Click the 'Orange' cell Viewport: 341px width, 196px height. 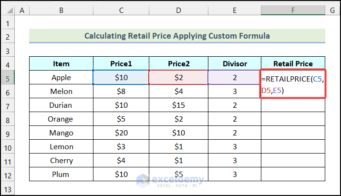(x=62, y=119)
